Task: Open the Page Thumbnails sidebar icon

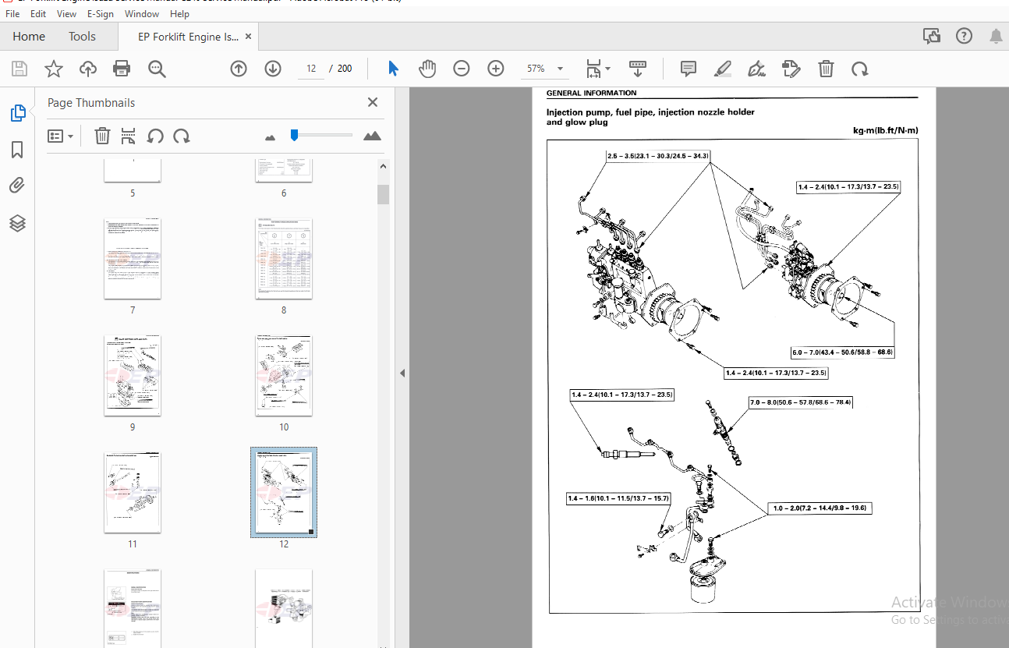Action: 17,114
